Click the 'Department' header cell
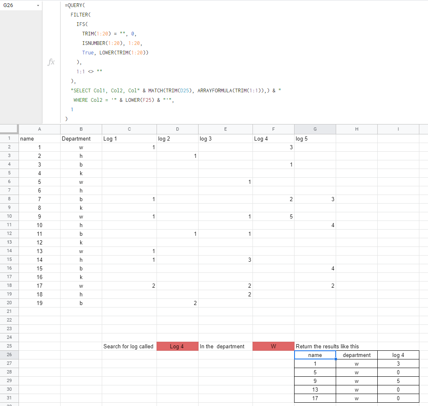Viewport: 428px width, 406px height. (x=81, y=139)
